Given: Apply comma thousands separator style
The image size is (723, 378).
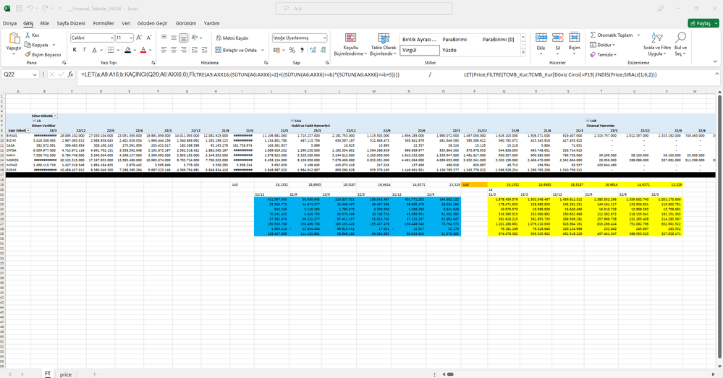Looking at the screenshot, I should [x=302, y=50].
